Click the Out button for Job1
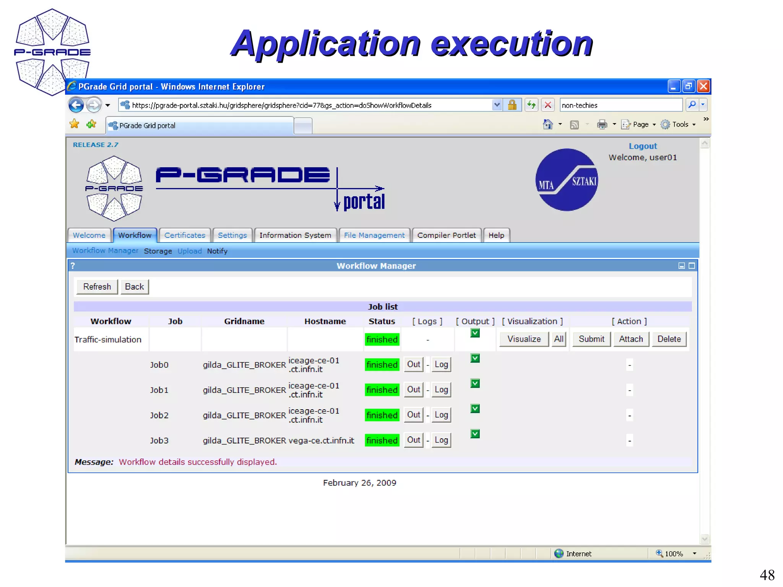The height and width of the screenshot is (587, 783). [414, 389]
